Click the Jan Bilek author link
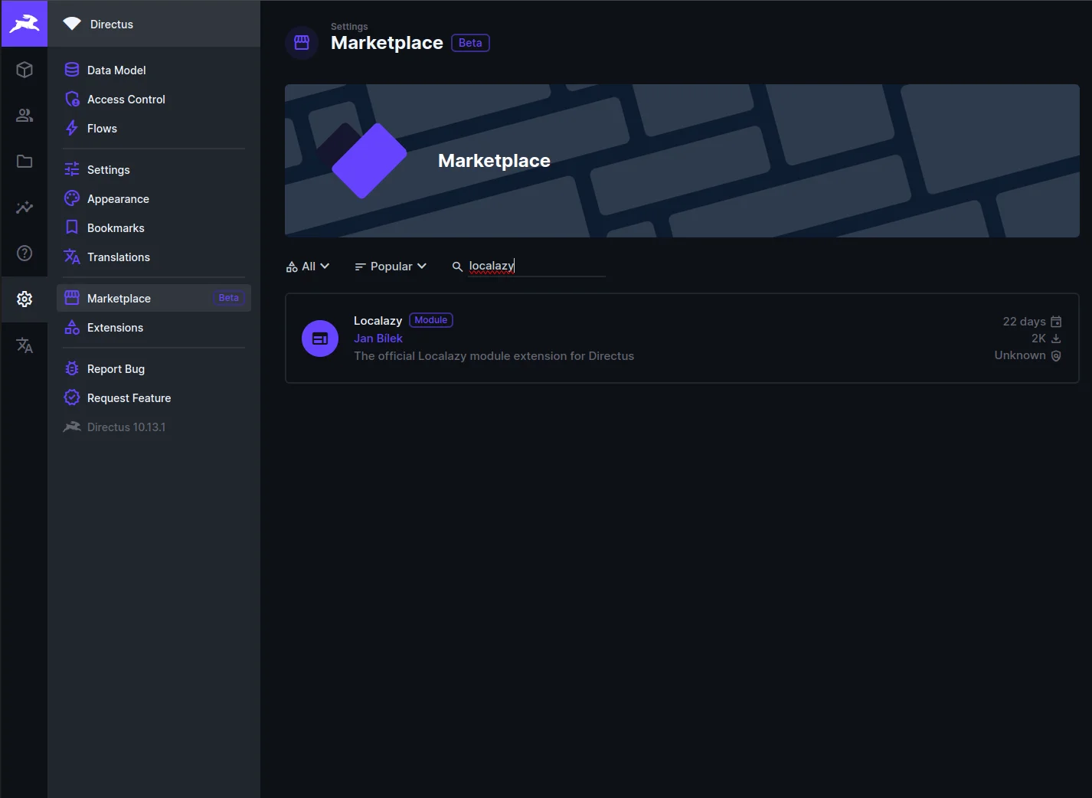The width and height of the screenshot is (1092, 798). click(378, 338)
